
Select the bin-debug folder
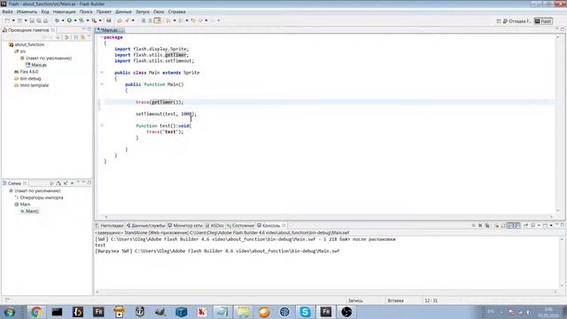(30, 79)
